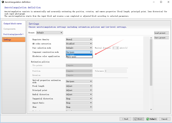This screenshot has height=123, width=172.
Task: Click the settings scrollbar down arrow
Action: [151, 109]
